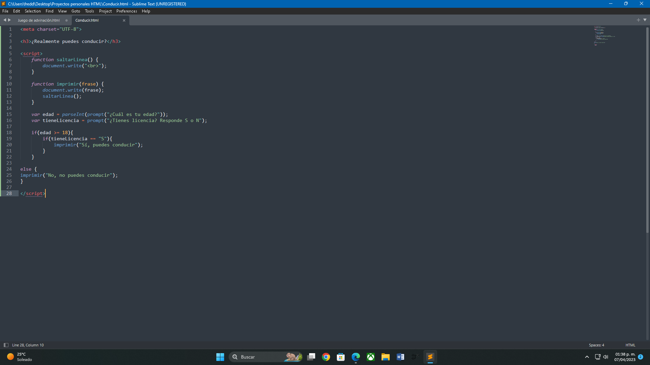Click Line 28, Column 10 status
The width and height of the screenshot is (650, 365).
(x=28, y=345)
